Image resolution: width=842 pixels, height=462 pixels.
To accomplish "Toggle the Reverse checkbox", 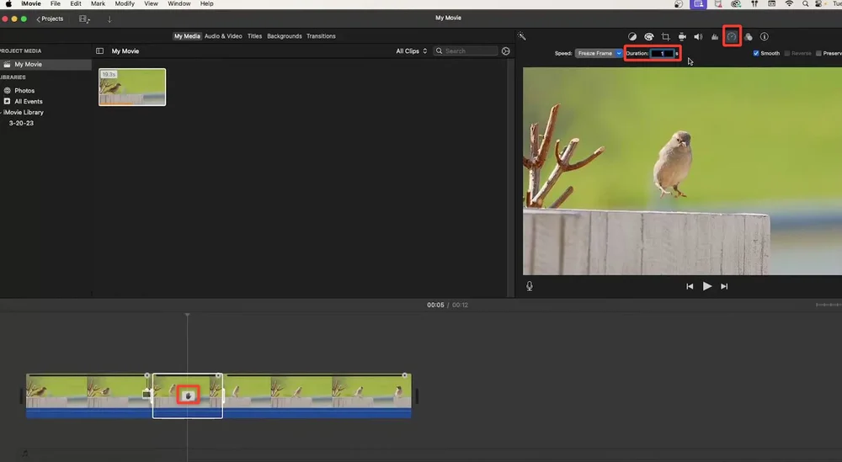I will pos(787,53).
